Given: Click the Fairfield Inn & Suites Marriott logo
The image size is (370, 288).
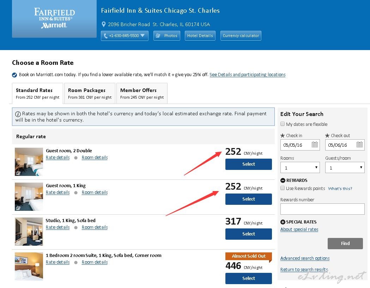Looking at the screenshot, I should (x=54, y=19).
